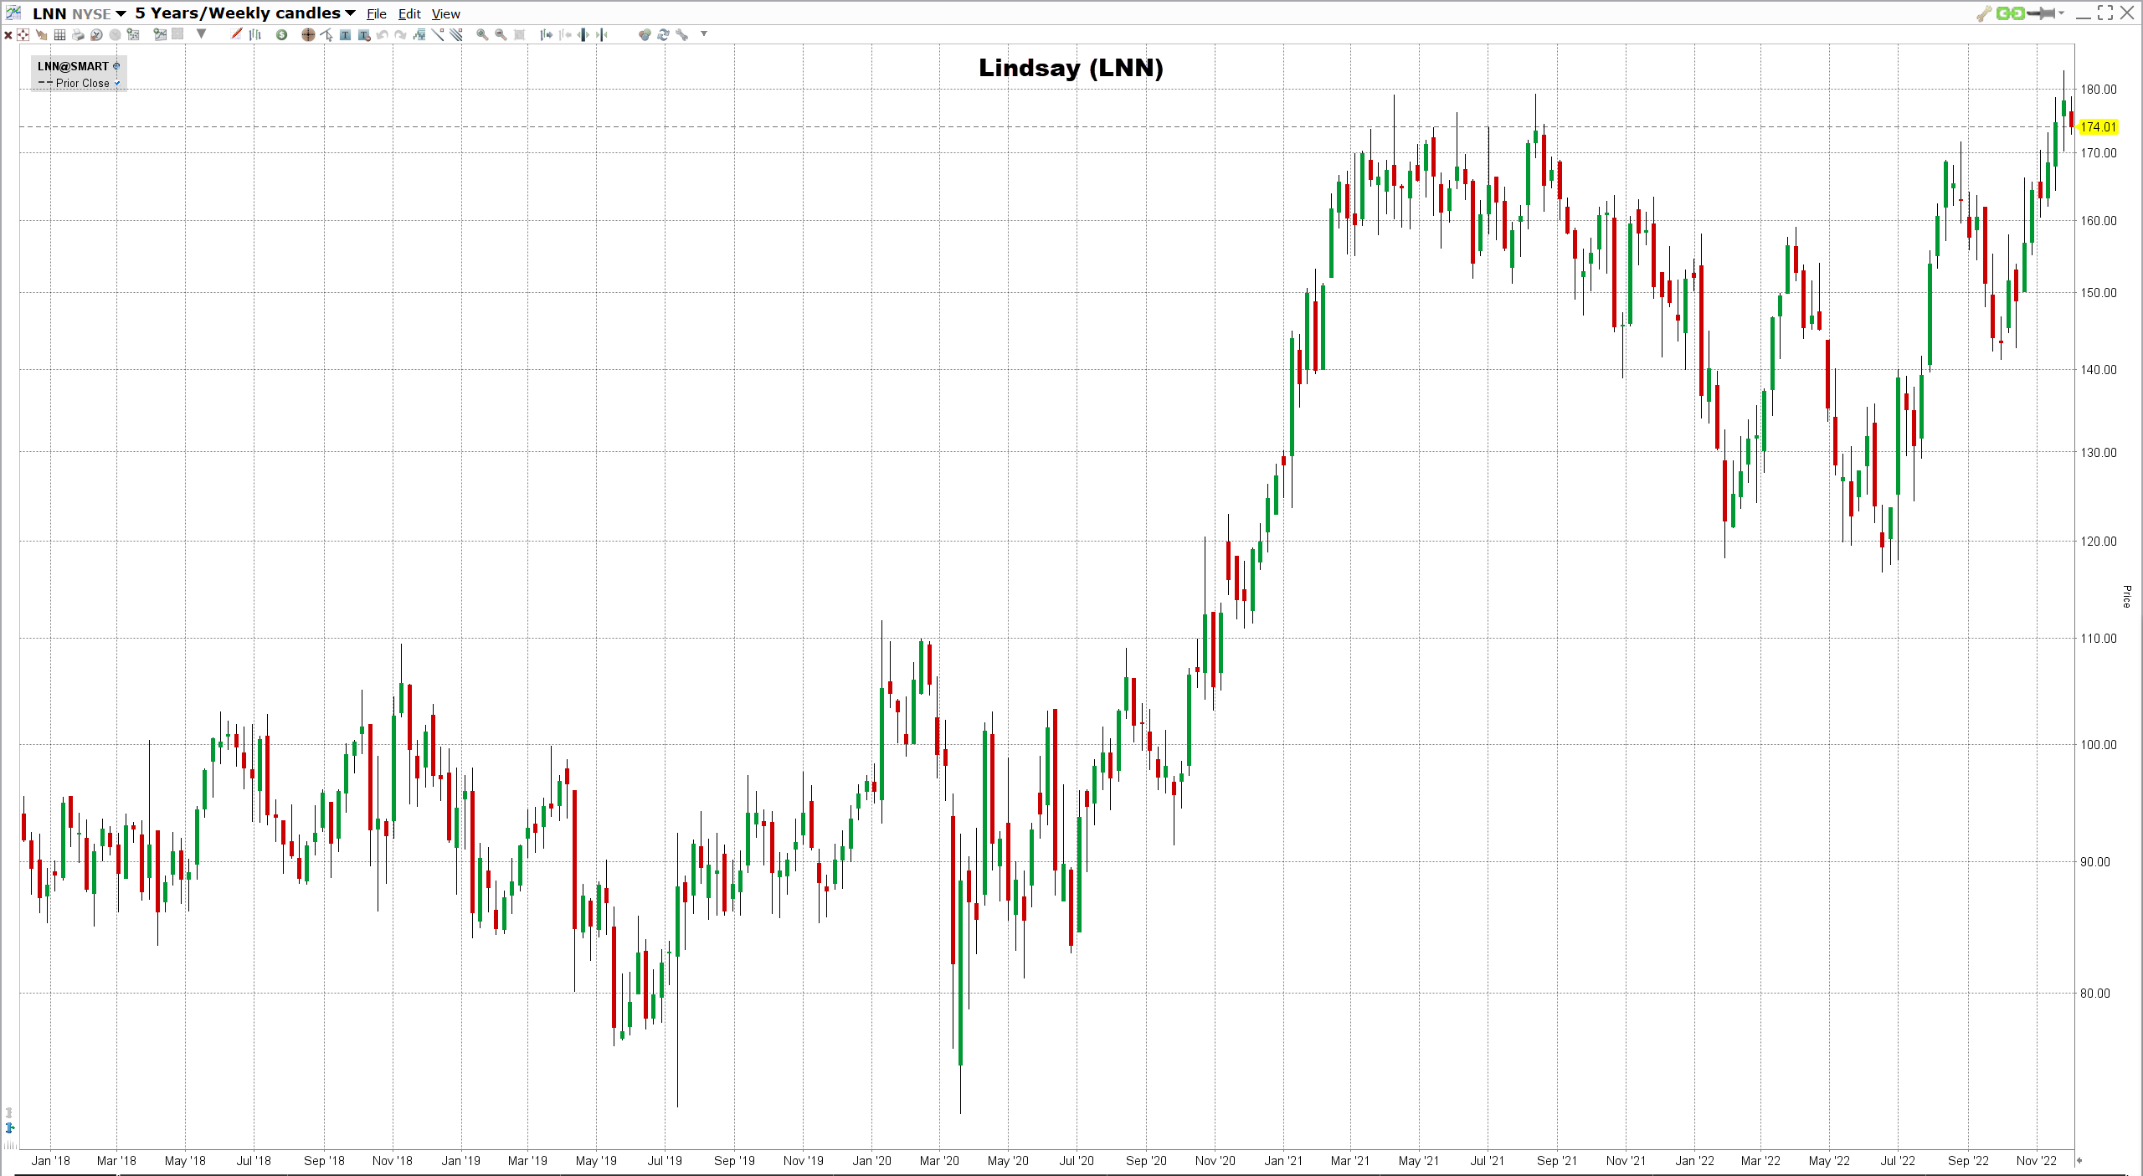Click the red four-arrow move icon
Viewport: 2143px width, 1176px height.
[x=23, y=34]
